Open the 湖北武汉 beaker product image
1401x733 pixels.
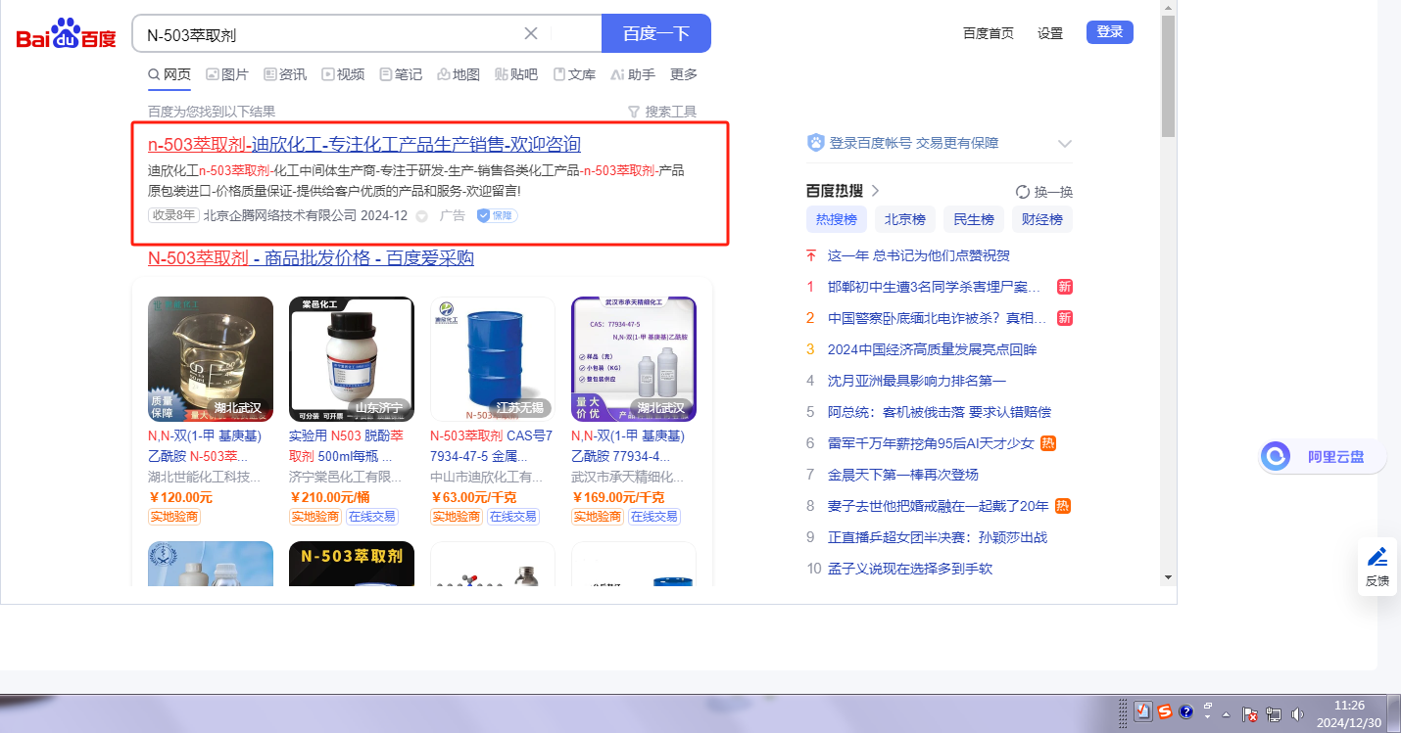tap(211, 359)
